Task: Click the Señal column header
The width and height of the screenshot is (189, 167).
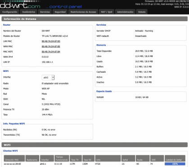Action: tap(128, 158)
